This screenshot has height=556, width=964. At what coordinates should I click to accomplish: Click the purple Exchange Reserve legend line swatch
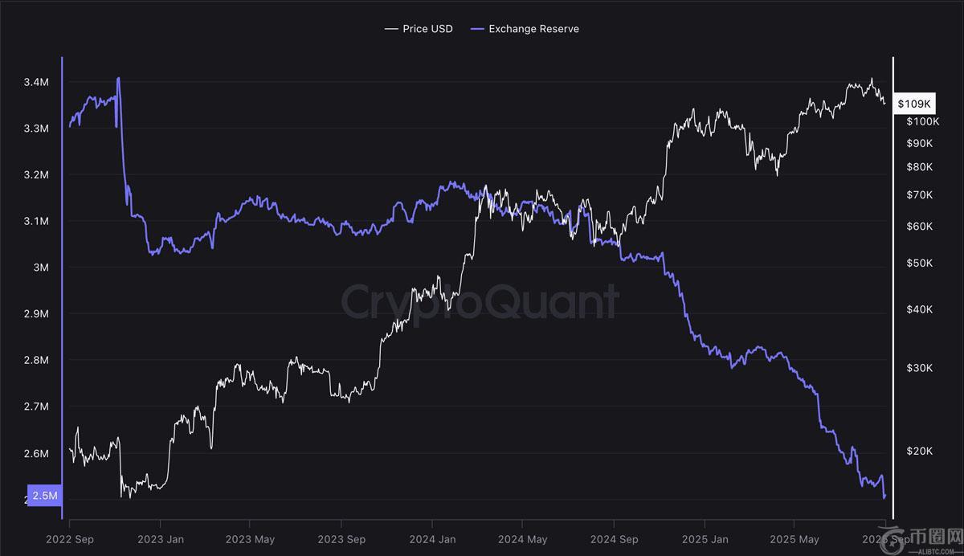[477, 29]
